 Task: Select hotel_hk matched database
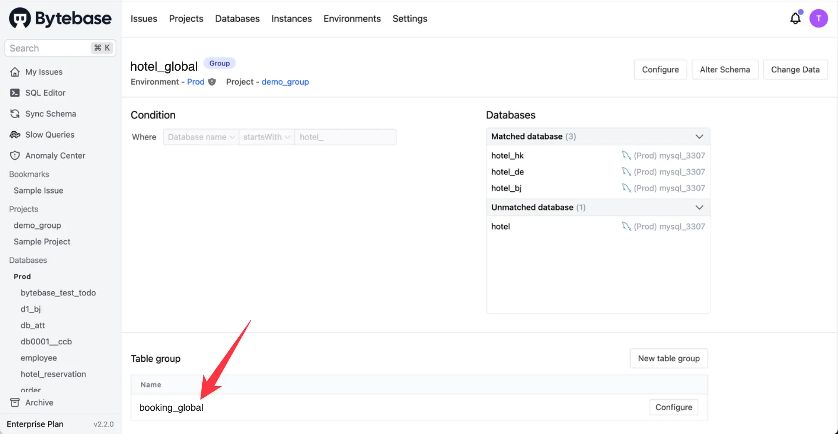pyautogui.click(x=507, y=155)
